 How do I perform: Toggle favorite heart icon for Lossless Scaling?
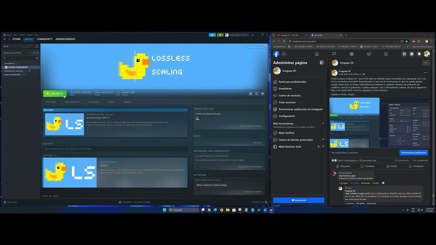[x=262, y=94]
